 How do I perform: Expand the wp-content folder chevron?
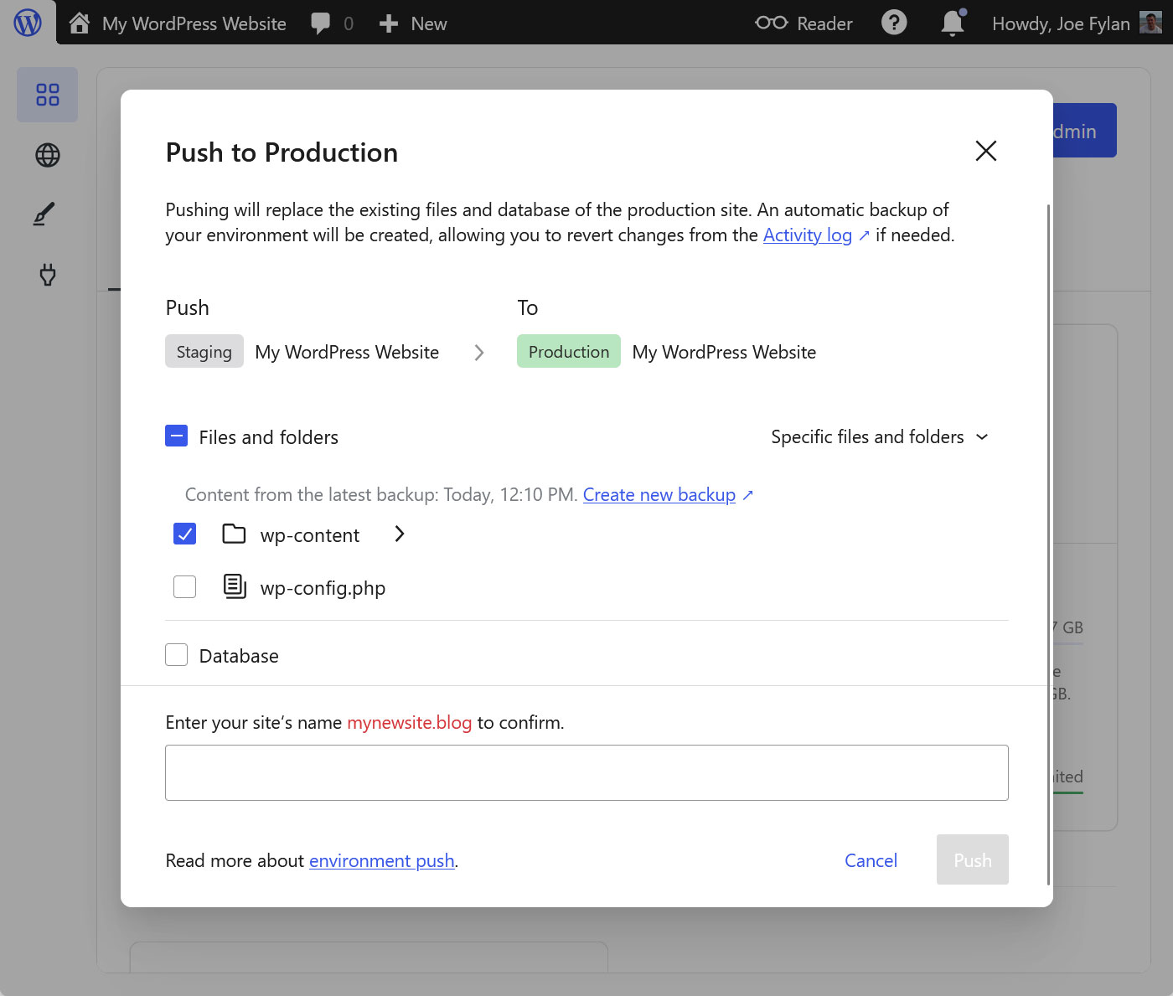tap(399, 534)
